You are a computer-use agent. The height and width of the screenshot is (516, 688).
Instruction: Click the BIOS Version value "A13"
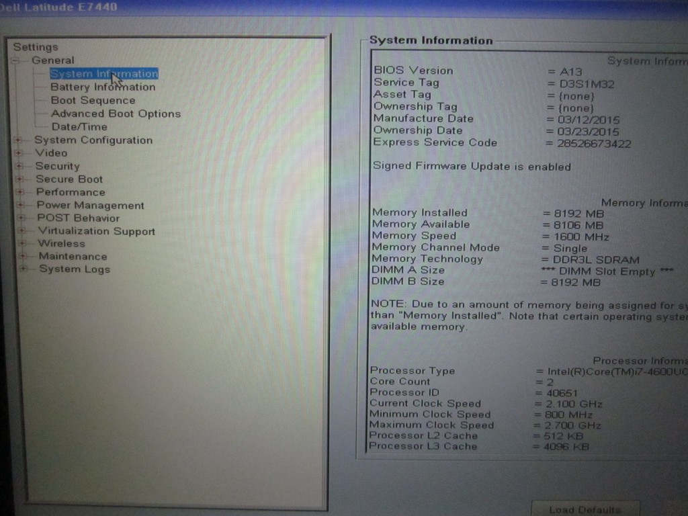click(571, 71)
